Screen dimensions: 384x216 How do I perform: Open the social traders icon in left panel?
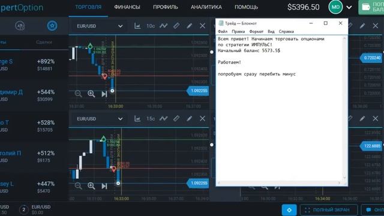[x=20, y=26]
